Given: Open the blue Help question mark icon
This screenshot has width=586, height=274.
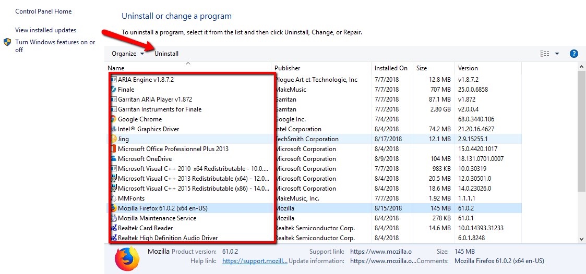Looking at the screenshot, I should tap(574, 53).
